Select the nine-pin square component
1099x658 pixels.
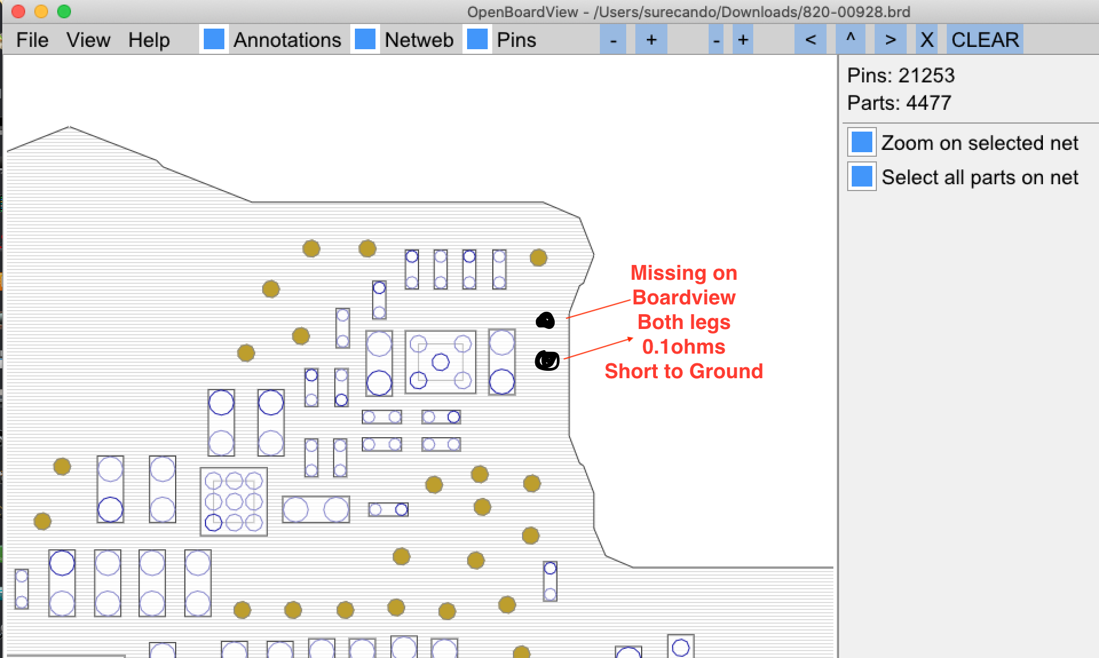tap(234, 502)
